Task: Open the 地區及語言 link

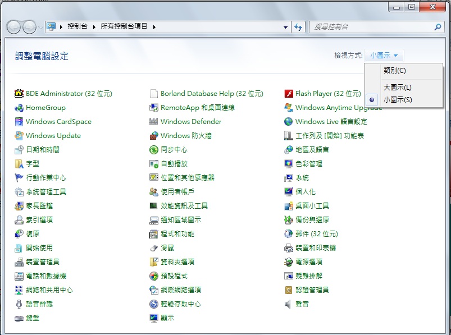Action: click(312, 150)
